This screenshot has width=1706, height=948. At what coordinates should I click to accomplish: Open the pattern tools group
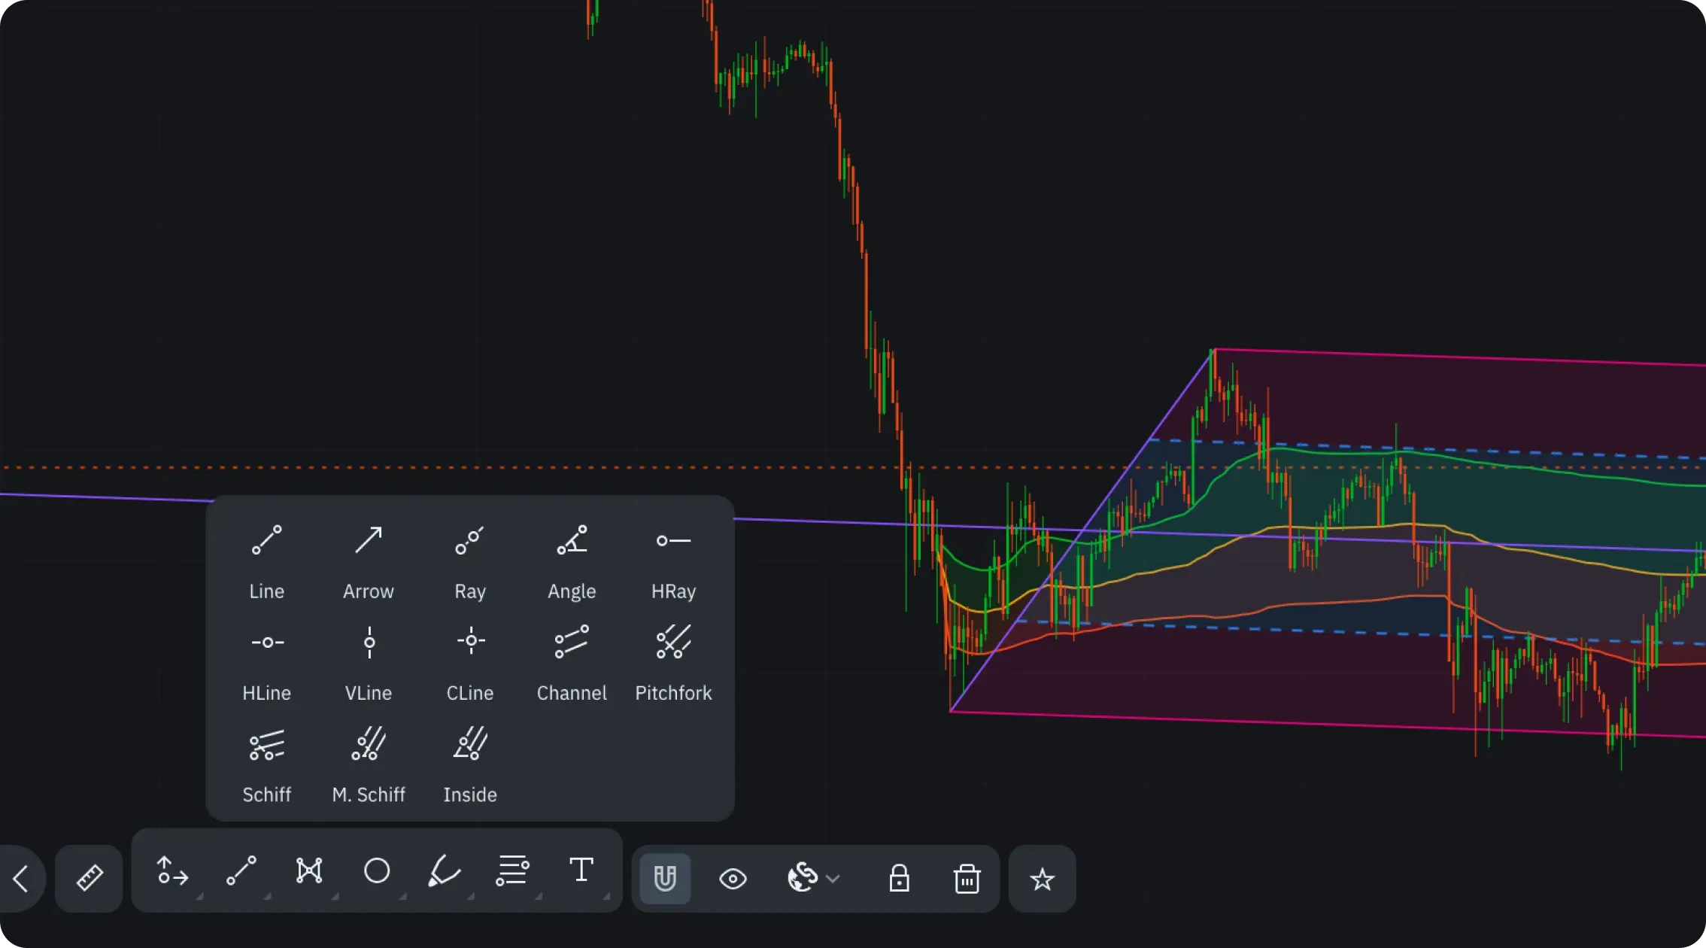(x=309, y=871)
